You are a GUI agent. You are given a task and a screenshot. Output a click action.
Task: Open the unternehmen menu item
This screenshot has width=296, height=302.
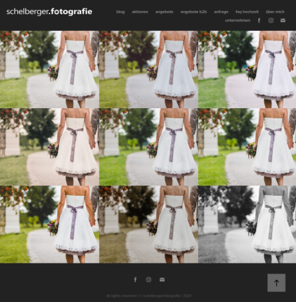pos(237,21)
